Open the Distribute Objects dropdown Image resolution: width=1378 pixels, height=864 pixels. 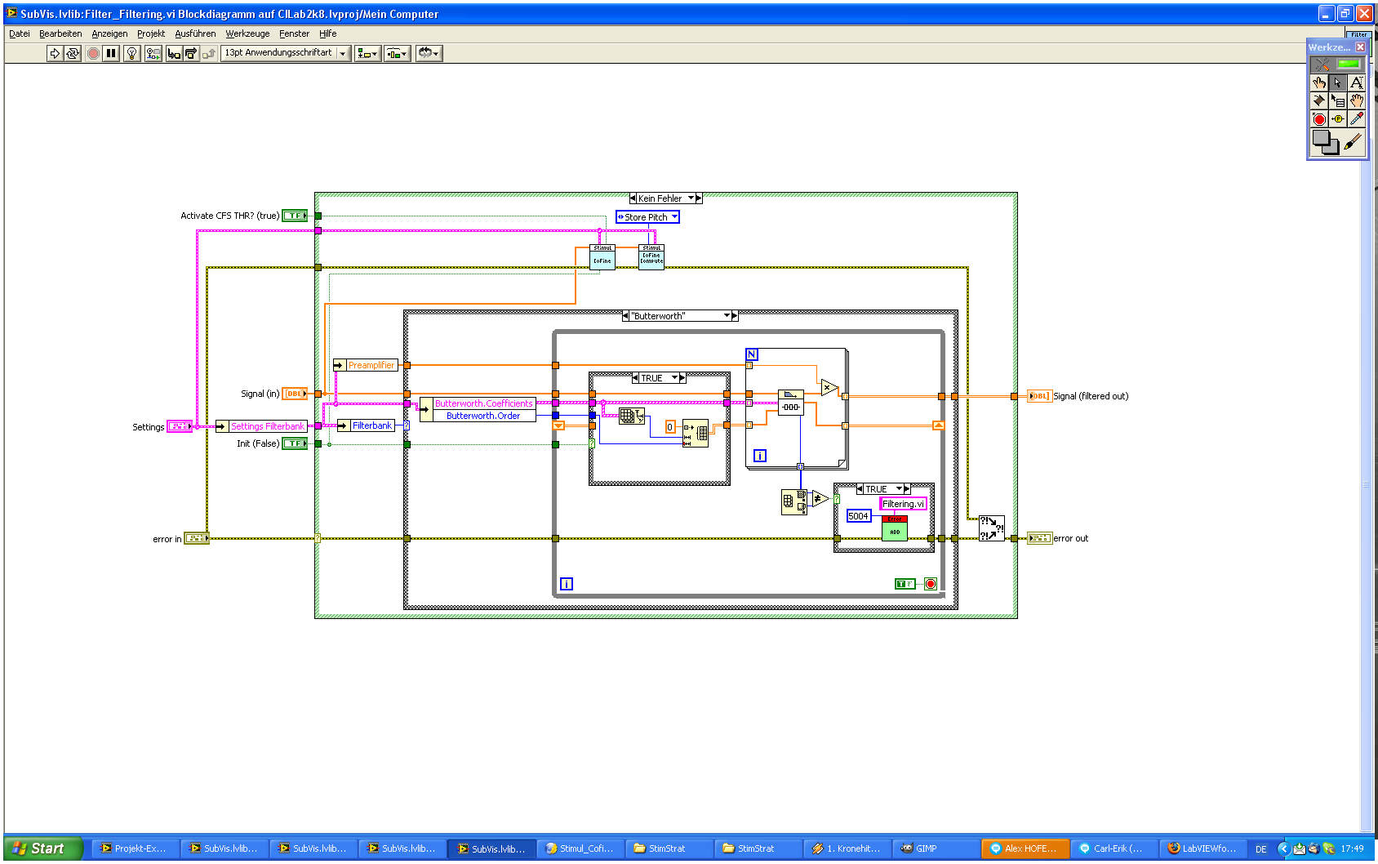(398, 53)
